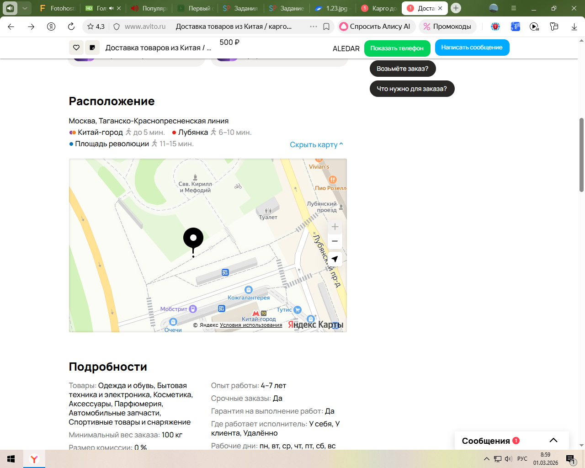Open the browser main menu
Screen dimensions: 585x468
click(x=514, y=8)
